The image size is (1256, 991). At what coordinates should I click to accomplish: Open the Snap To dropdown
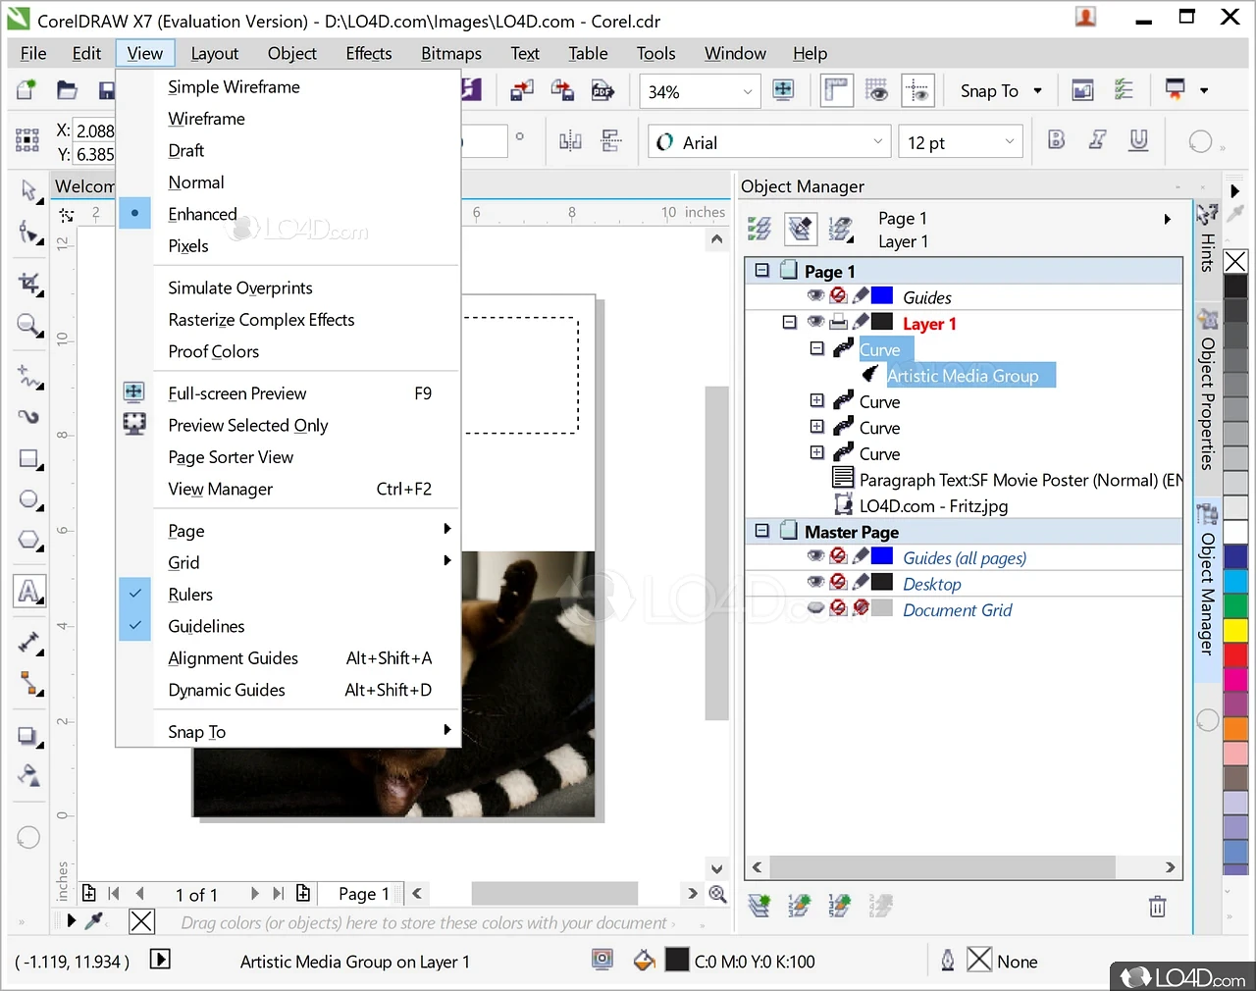[x=1038, y=90]
